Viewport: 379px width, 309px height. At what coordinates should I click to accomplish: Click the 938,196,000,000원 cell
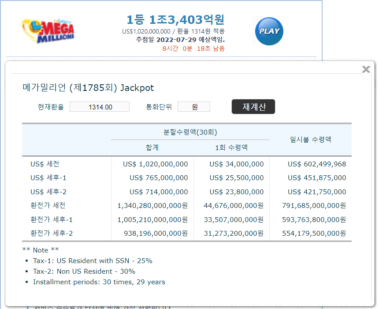pyautogui.click(x=156, y=233)
